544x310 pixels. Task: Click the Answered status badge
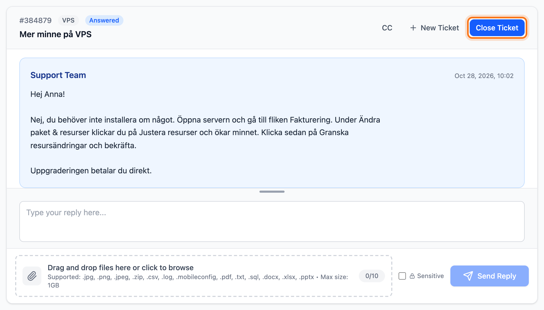point(104,20)
